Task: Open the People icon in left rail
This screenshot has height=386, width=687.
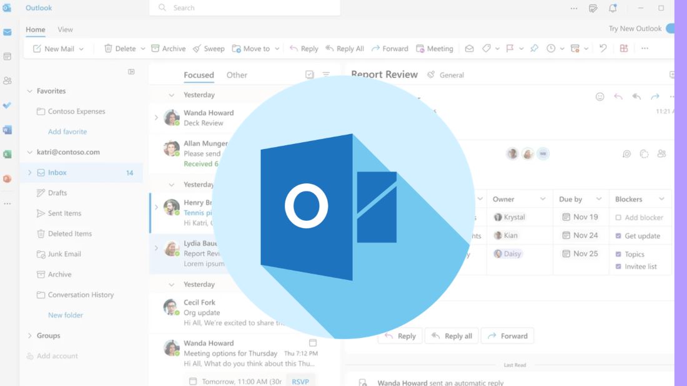Action: pos(7,80)
